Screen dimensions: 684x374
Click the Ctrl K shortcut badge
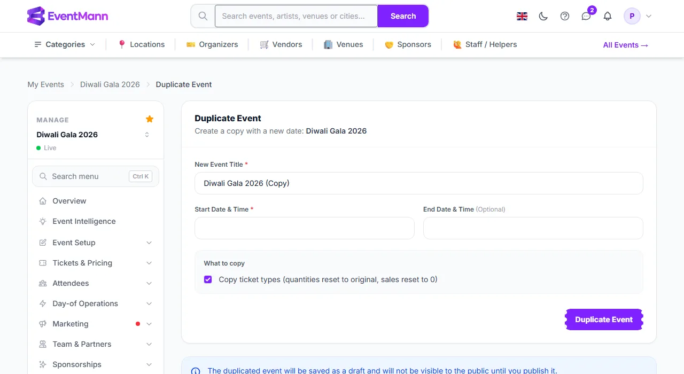click(x=141, y=176)
